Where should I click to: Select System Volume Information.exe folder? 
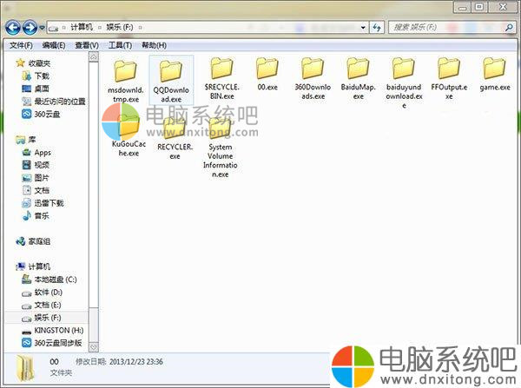point(221,146)
